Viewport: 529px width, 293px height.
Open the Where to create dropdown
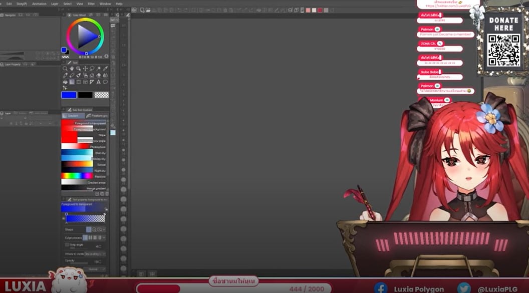tap(95, 254)
